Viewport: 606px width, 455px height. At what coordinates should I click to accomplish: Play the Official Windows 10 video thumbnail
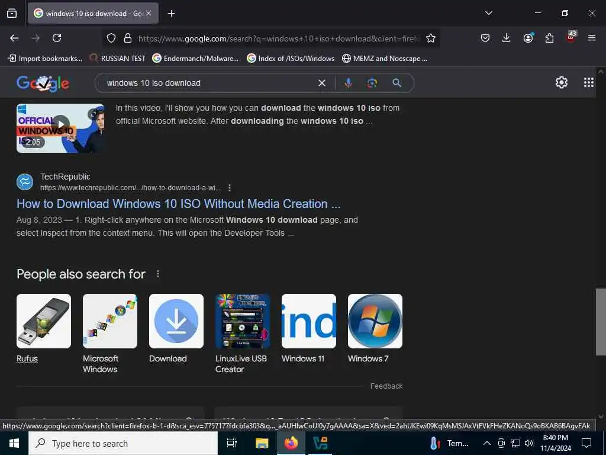coord(60,128)
